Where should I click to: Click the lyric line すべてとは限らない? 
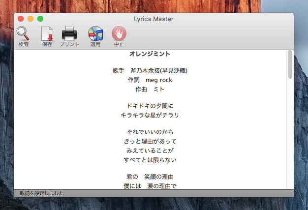pos(150,160)
